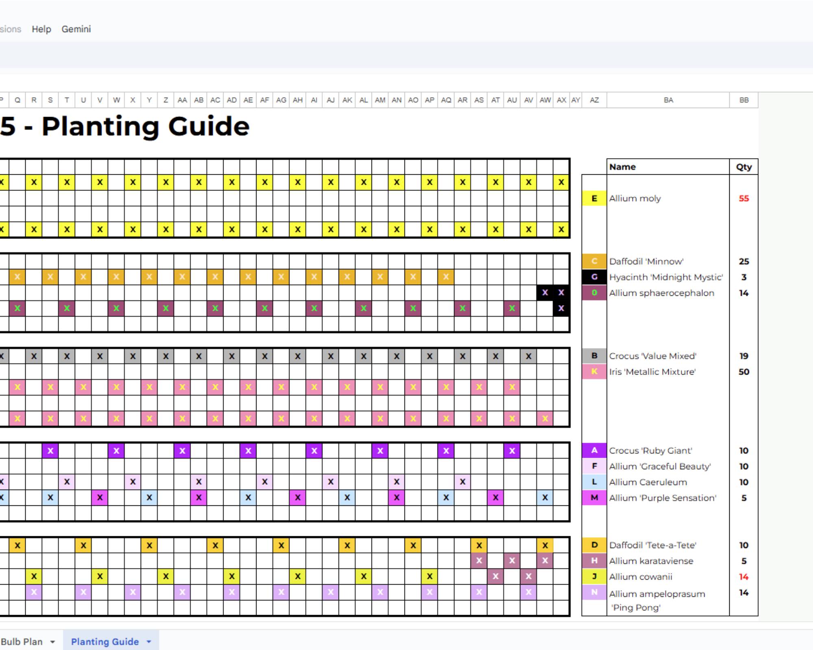Click the Allium karataviense legend swatch H

(594, 561)
